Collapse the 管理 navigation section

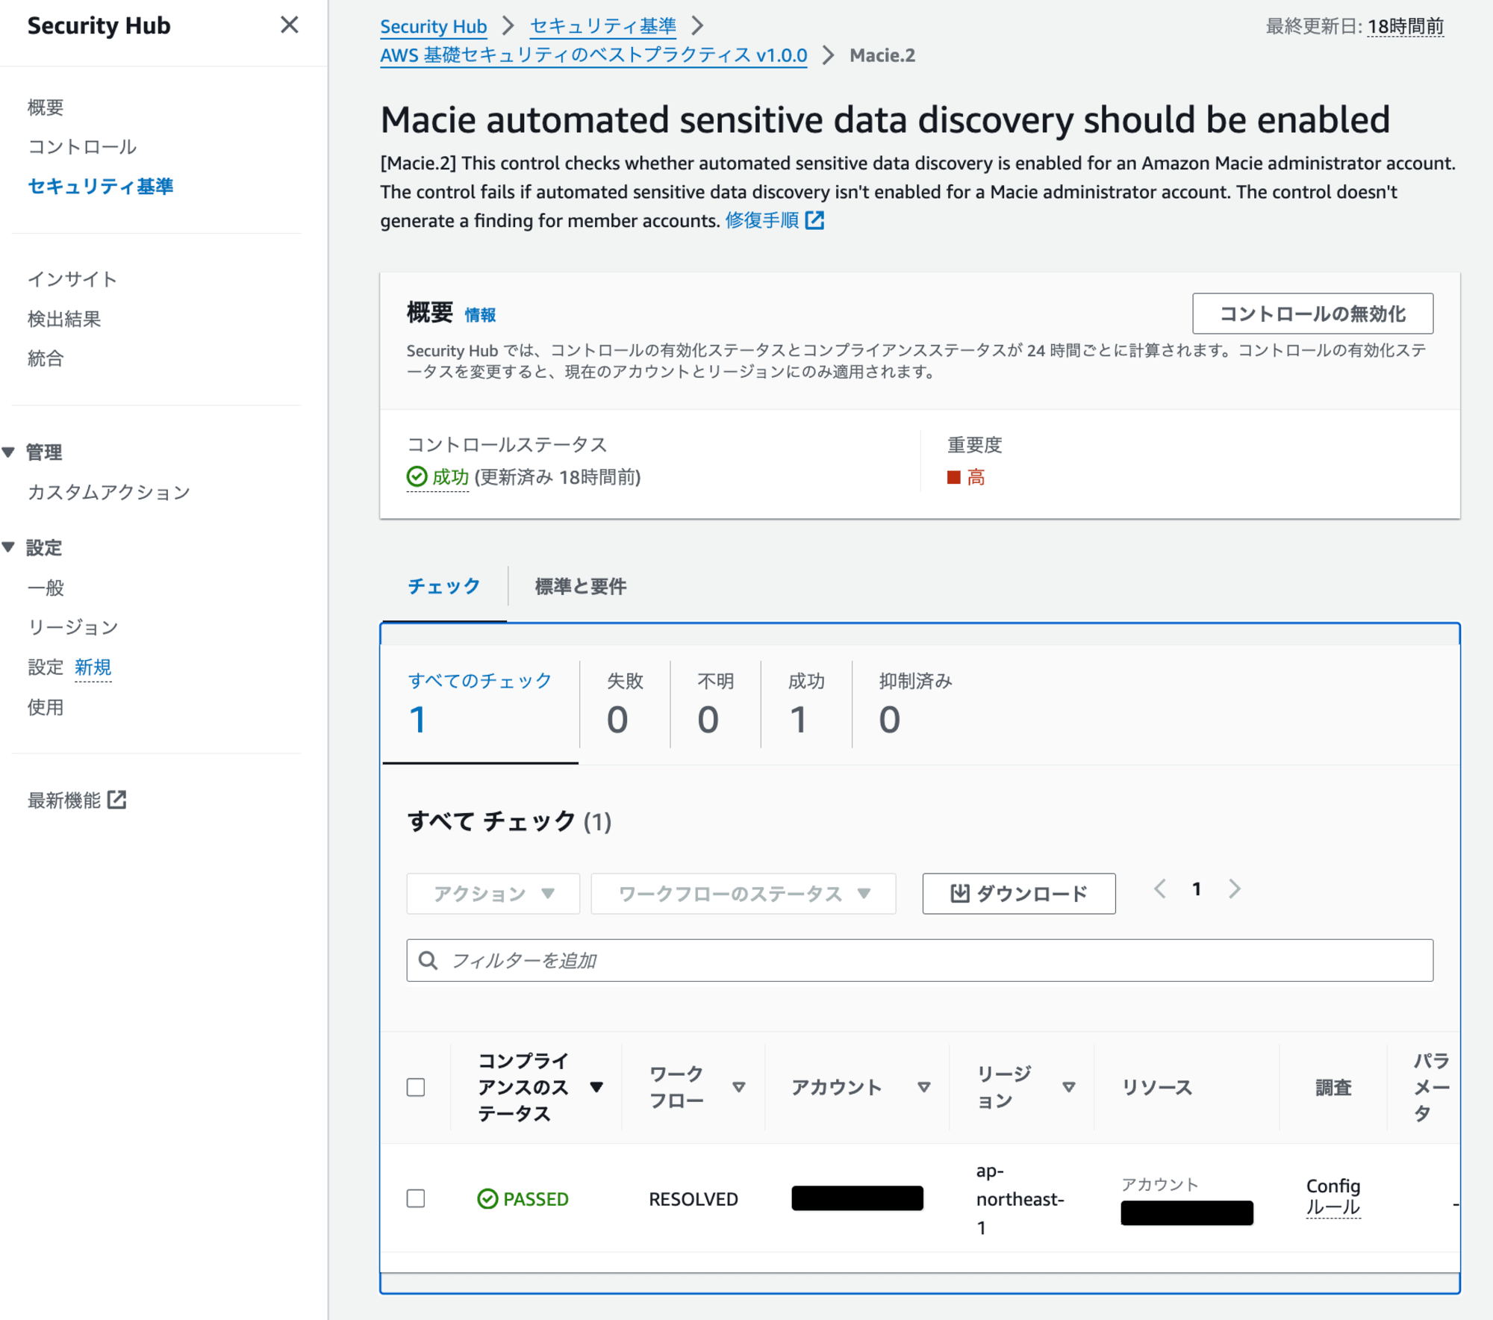click(x=9, y=452)
